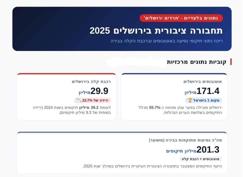
Task: Click the declining chart icon in the light rail badge
Action: (79, 100)
